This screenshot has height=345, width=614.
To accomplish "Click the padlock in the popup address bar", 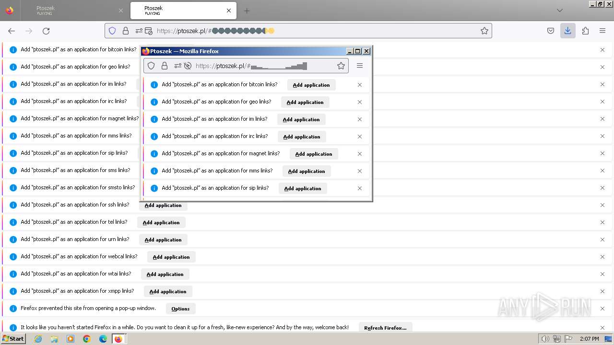I will [x=165, y=66].
